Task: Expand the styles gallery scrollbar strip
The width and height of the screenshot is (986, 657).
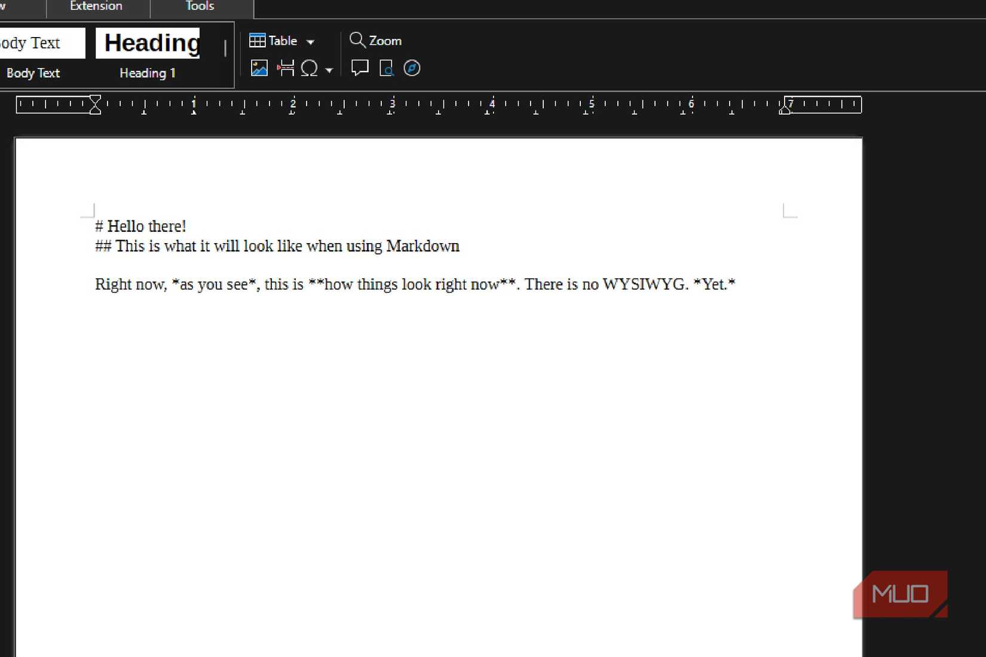Action: tap(225, 47)
